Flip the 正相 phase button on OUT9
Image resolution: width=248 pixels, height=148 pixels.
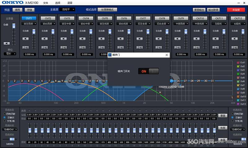tap(177, 47)
